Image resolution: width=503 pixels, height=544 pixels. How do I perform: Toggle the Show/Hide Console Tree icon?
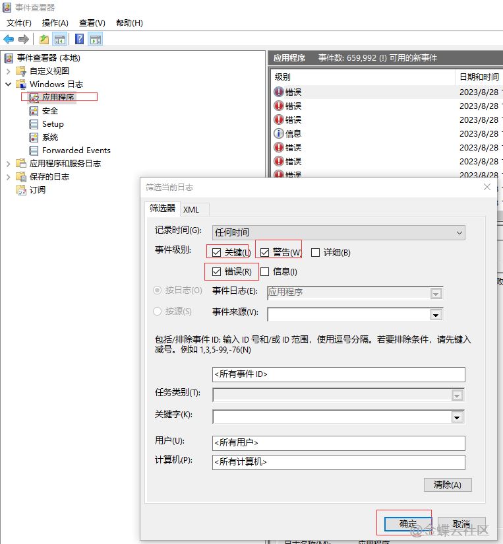tap(60, 40)
